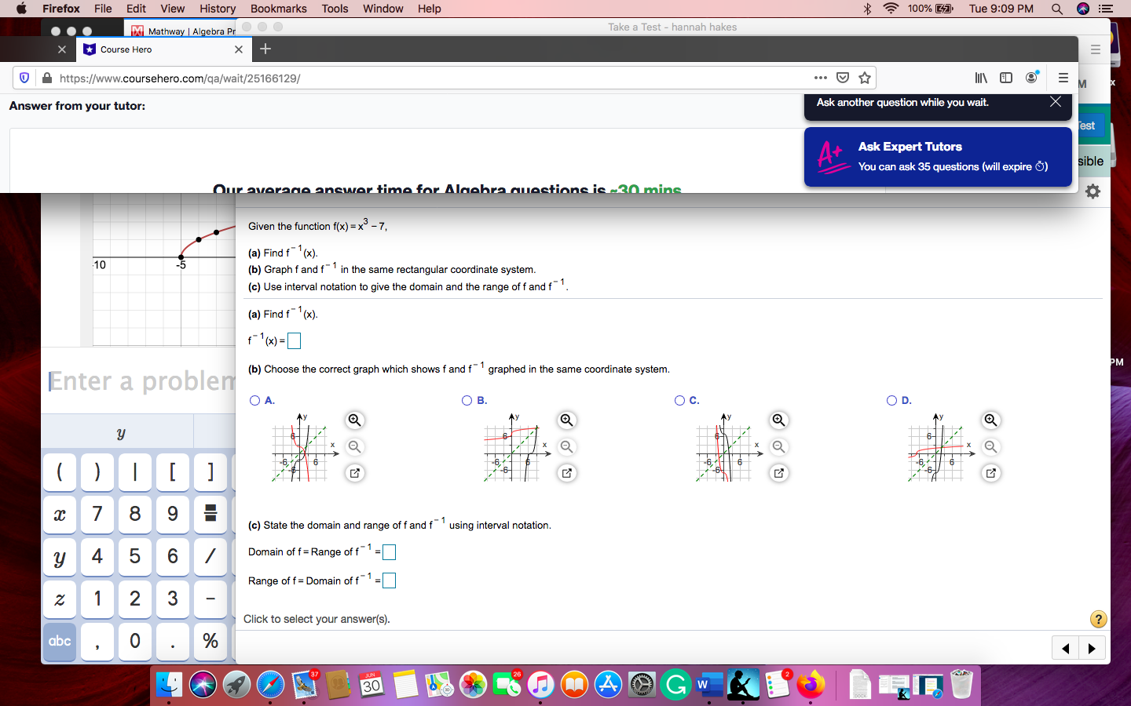Viewport: 1131px width, 706px height.
Task: Bookmark this page with the star icon
Action: point(865,78)
